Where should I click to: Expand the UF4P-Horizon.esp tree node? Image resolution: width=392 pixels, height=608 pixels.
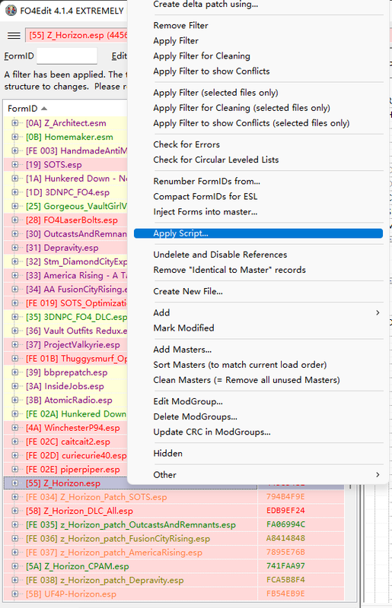tap(14, 594)
